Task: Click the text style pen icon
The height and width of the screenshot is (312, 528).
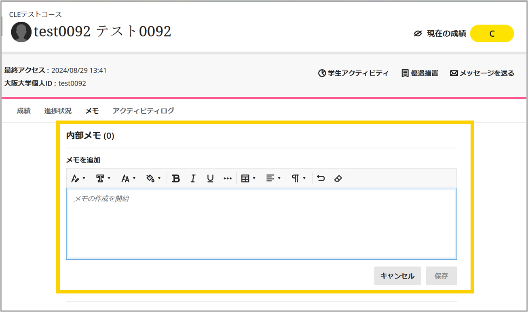Action: coord(78,179)
